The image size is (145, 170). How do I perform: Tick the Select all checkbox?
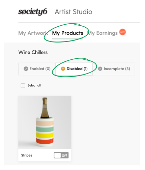[23, 86]
